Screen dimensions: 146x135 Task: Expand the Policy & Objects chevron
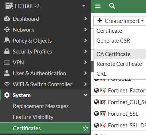pos(86,40)
